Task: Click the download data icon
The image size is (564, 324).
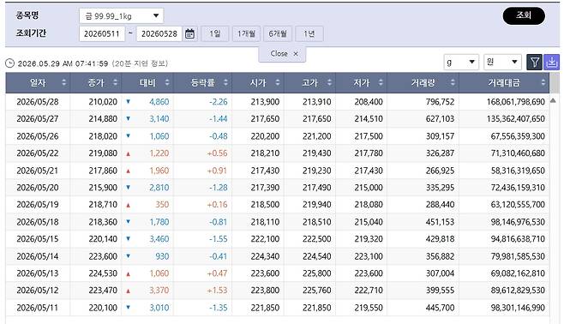Action: tap(551, 63)
